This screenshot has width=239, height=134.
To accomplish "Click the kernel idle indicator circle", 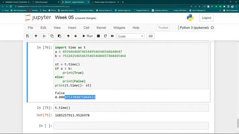I will click(212, 28).
